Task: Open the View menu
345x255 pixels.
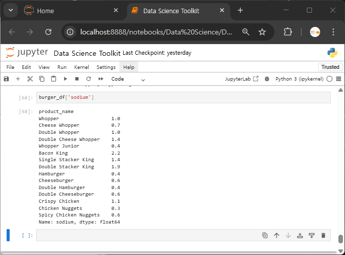Action: coord(44,67)
